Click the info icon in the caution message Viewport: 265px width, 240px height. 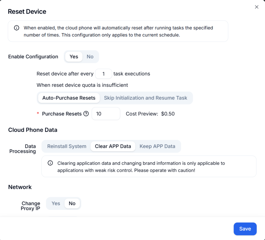pos(50,163)
